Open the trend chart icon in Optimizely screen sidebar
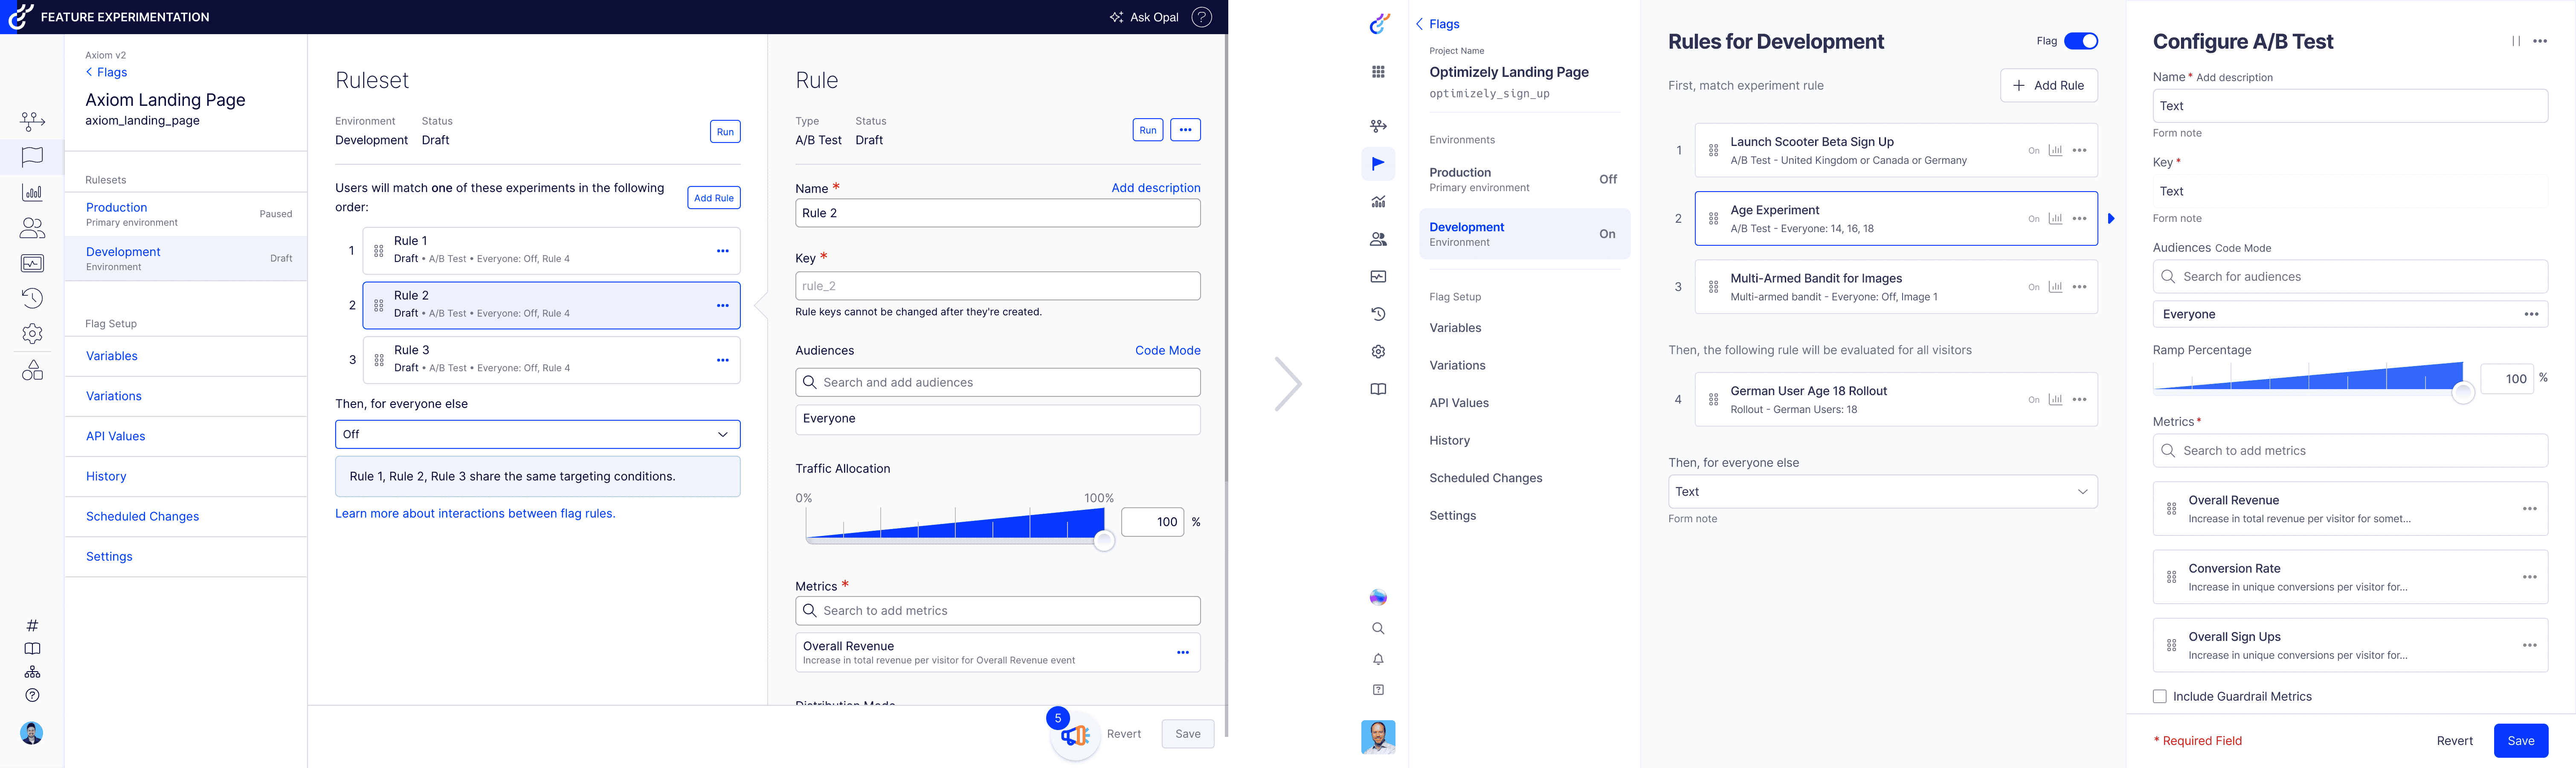The height and width of the screenshot is (768, 2576). pyautogui.click(x=1378, y=202)
